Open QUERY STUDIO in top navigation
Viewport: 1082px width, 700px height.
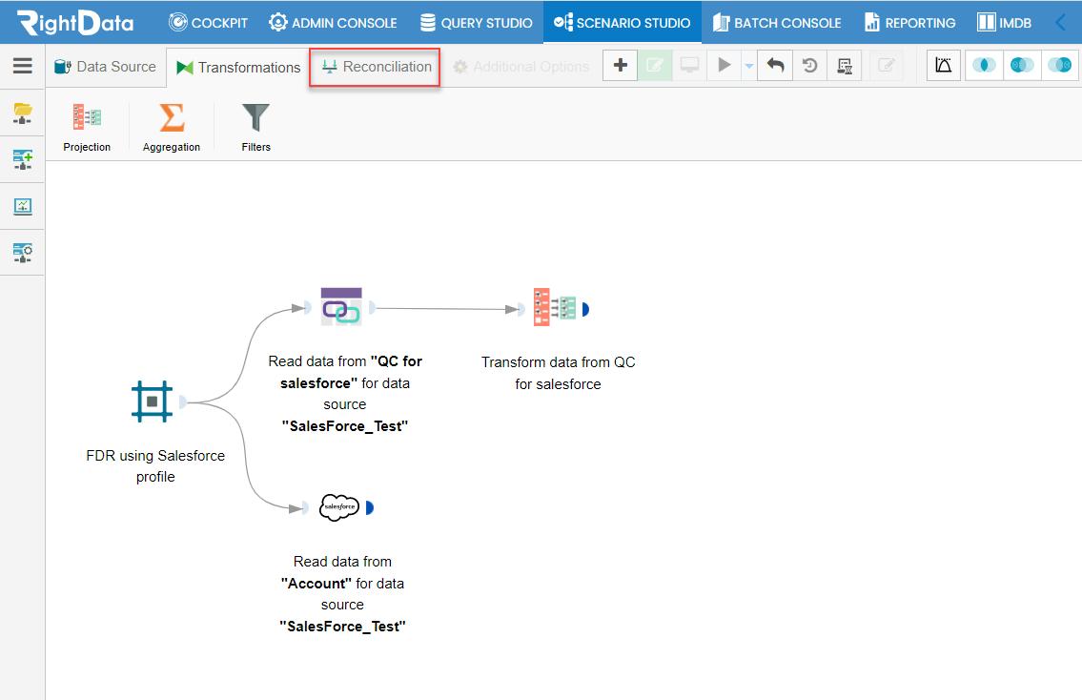pos(476,23)
